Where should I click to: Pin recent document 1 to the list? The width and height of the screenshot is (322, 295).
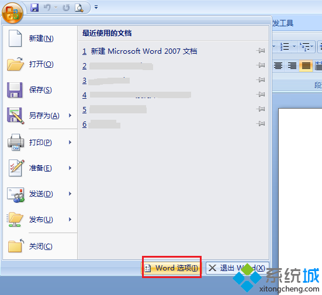pos(261,50)
